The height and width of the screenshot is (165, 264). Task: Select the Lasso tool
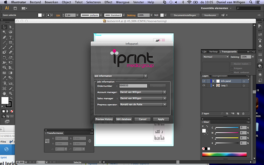[11, 32]
